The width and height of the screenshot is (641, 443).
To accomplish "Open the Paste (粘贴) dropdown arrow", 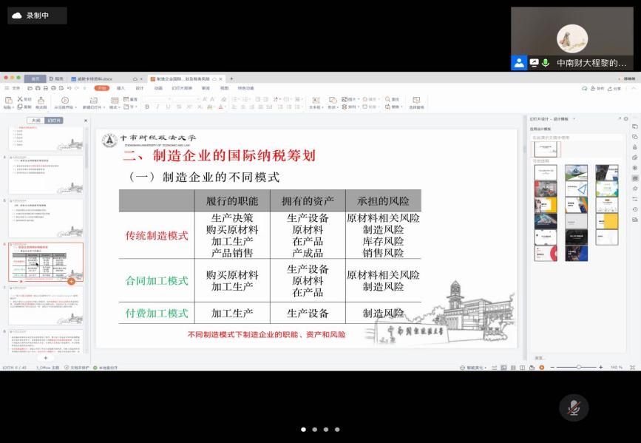I will pos(11,107).
